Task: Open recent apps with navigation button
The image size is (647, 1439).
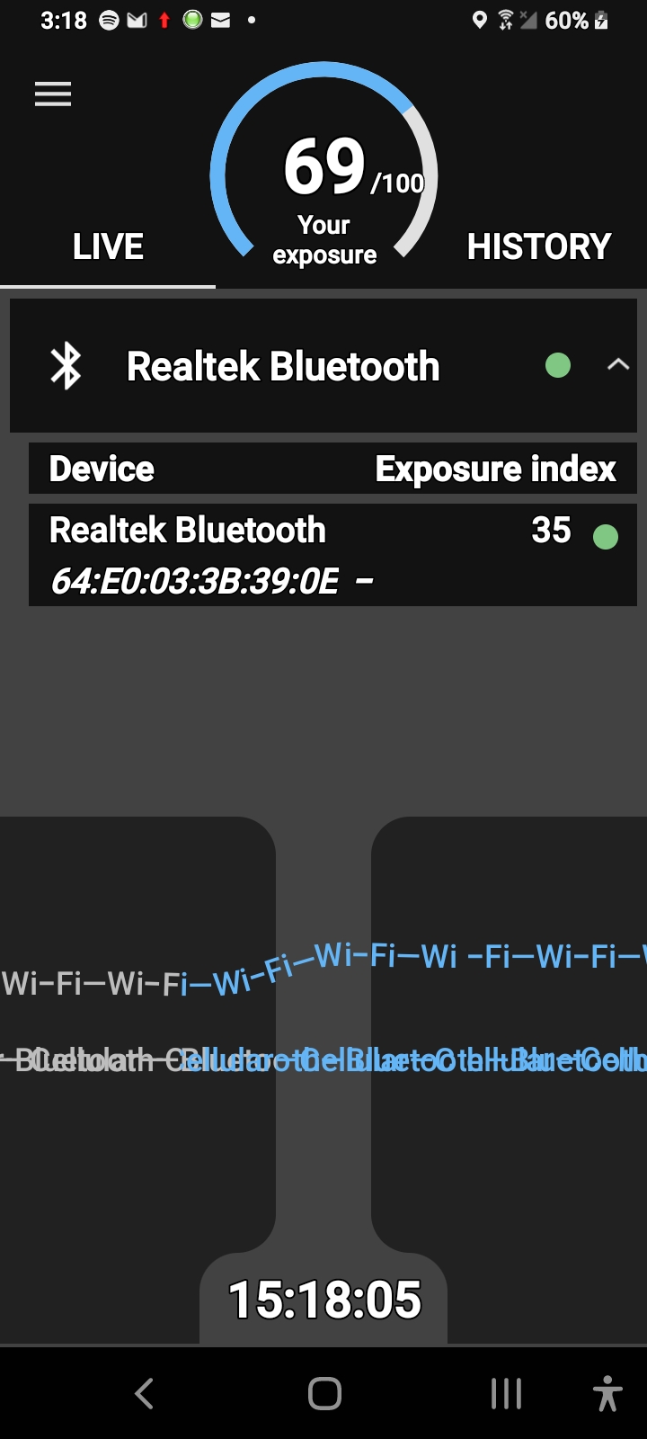Action: pyautogui.click(x=506, y=1394)
